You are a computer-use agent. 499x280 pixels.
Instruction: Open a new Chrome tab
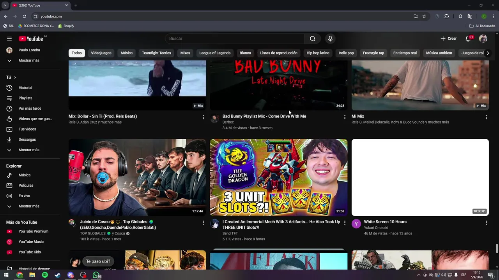pos(76,5)
